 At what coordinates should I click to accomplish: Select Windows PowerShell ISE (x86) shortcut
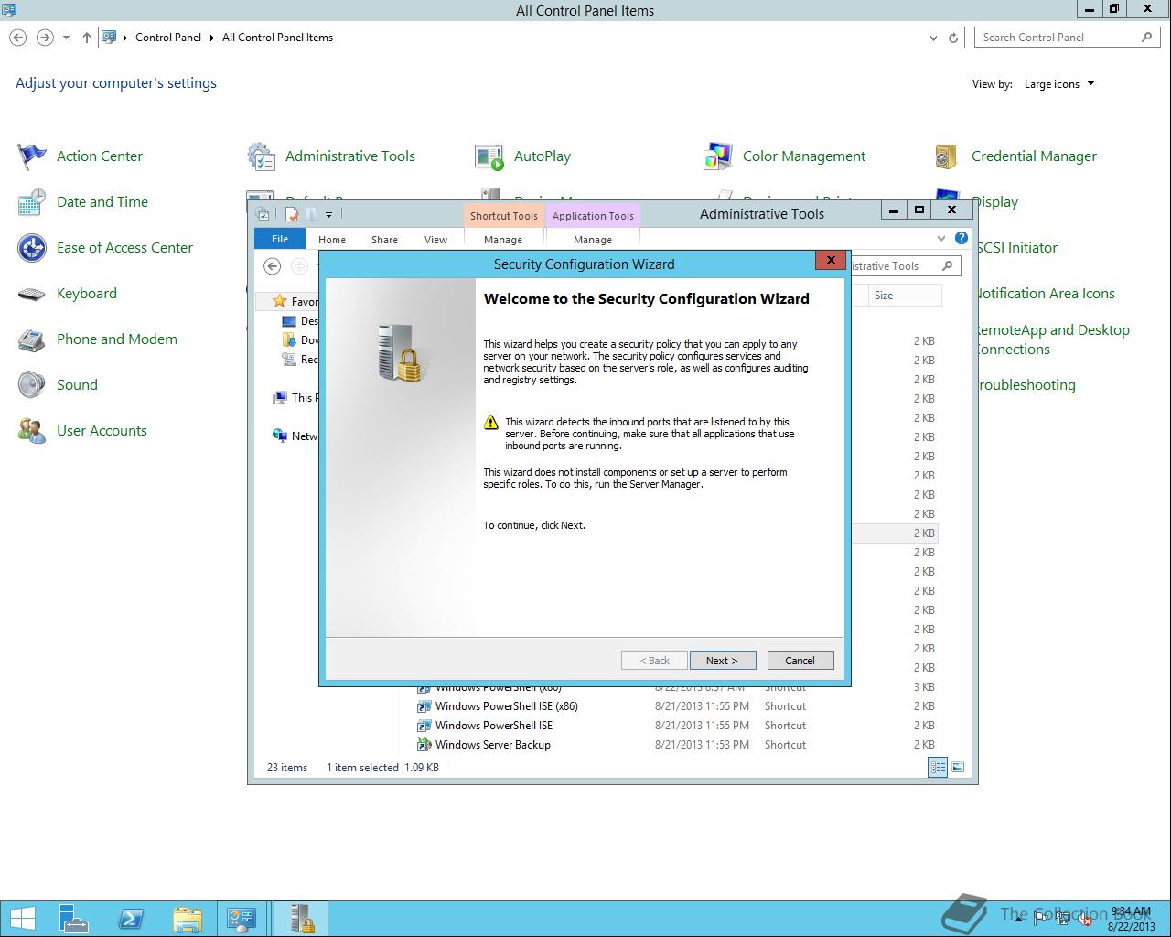point(506,706)
